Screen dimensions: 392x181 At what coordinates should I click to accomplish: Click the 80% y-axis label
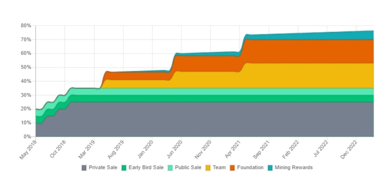26,26
